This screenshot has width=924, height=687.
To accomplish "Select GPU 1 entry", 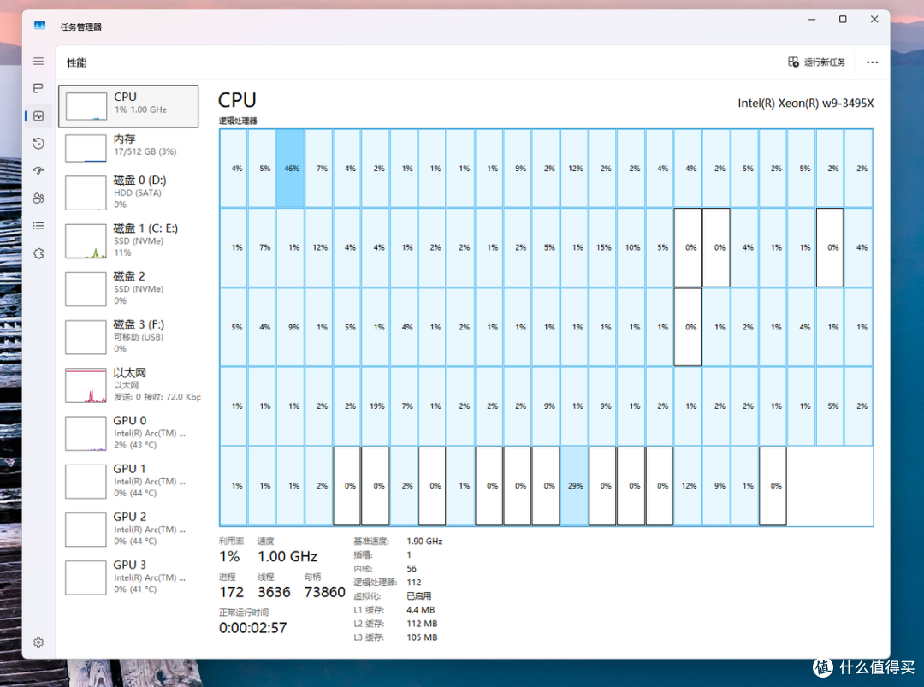I will tap(128, 481).
